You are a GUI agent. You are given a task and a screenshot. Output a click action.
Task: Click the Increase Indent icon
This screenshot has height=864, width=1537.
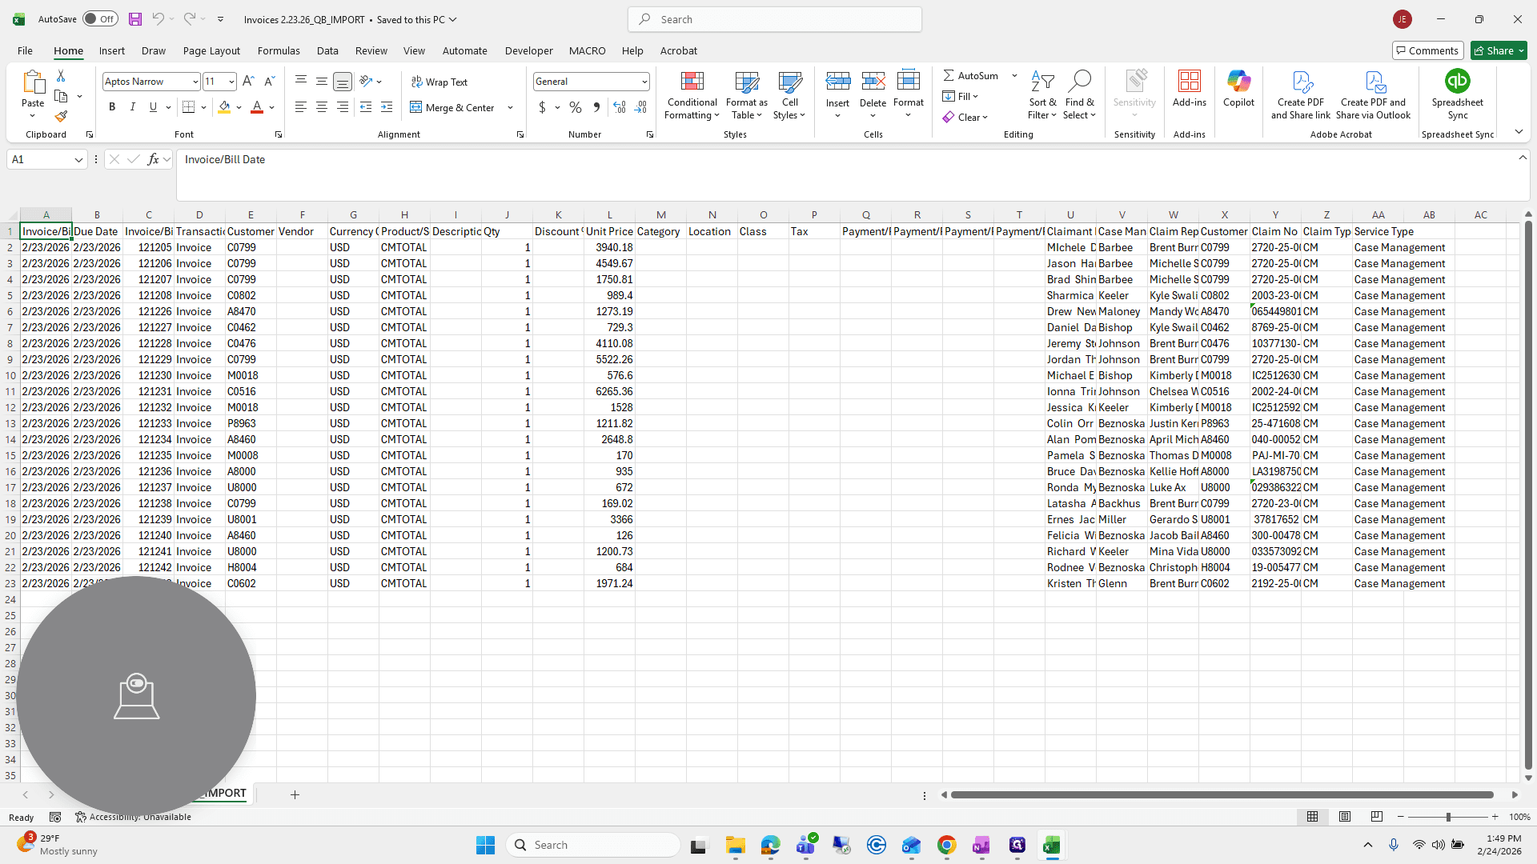tap(387, 107)
